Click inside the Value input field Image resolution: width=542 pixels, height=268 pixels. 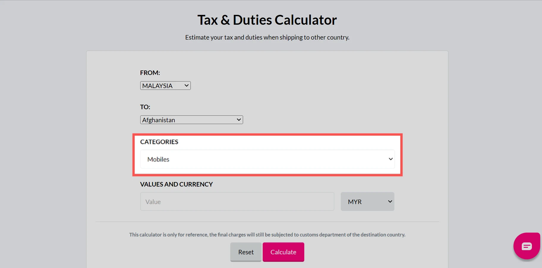click(237, 201)
